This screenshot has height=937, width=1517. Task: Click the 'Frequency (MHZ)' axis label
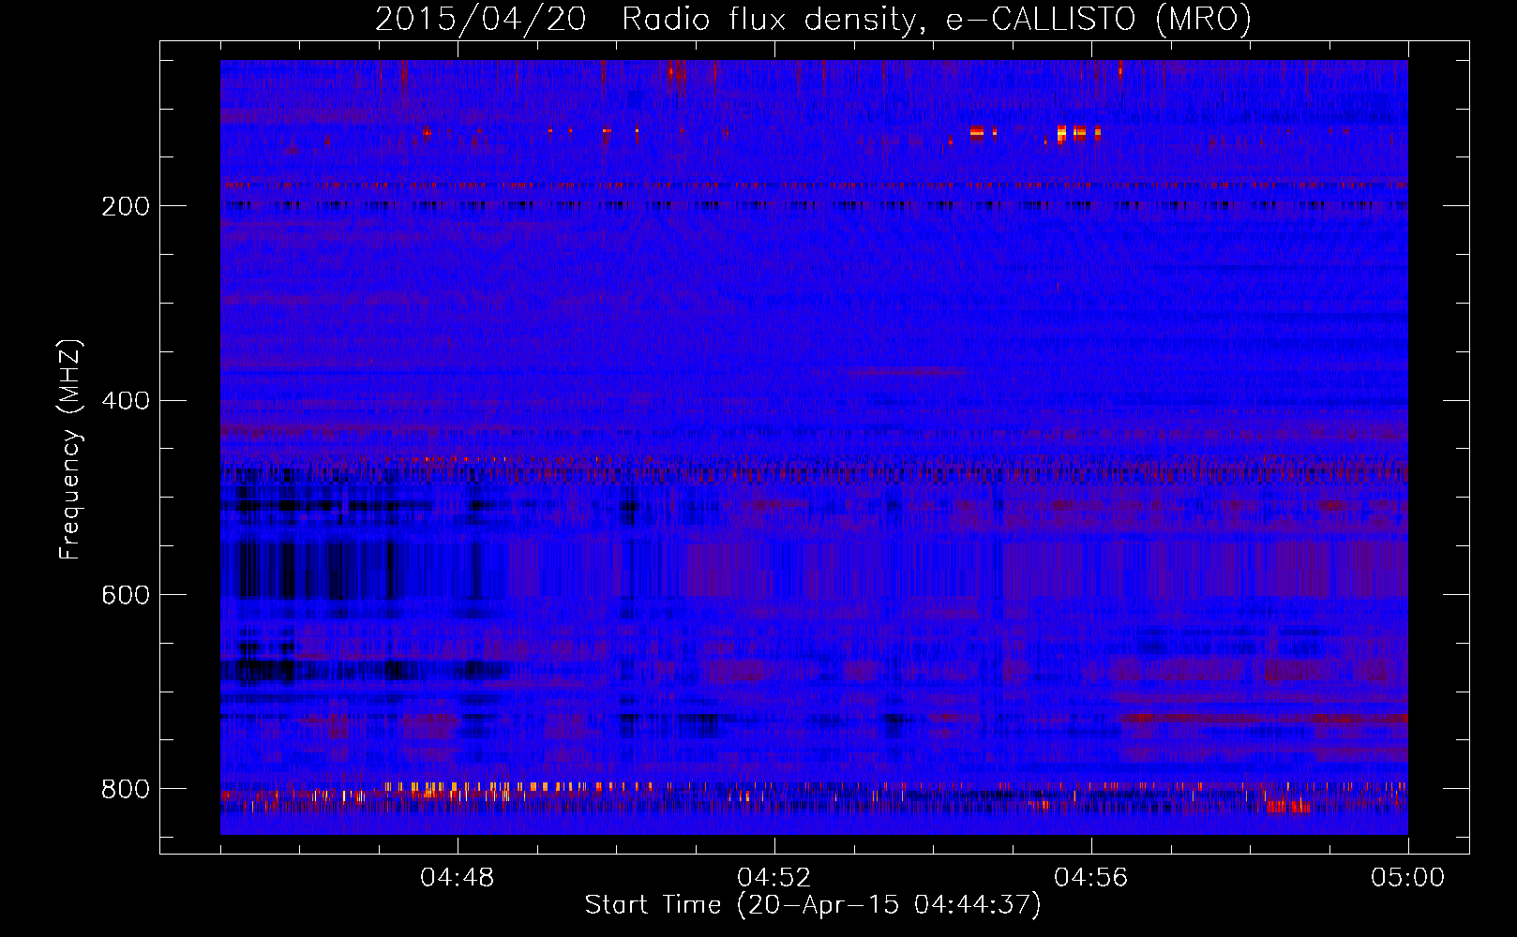point(70,449)
